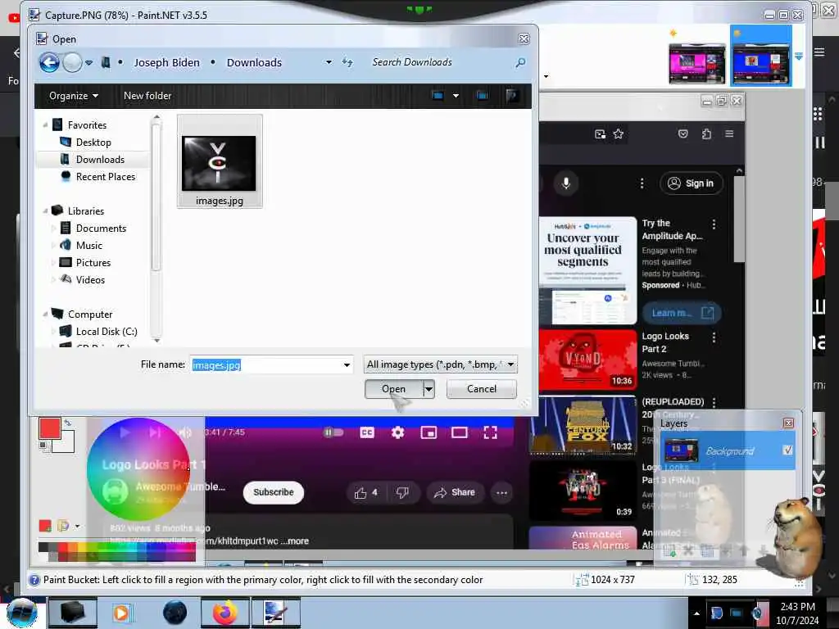Click the help icon in the dialog toolbar
This screenshot has width=839, height=629.
(512, 96)
